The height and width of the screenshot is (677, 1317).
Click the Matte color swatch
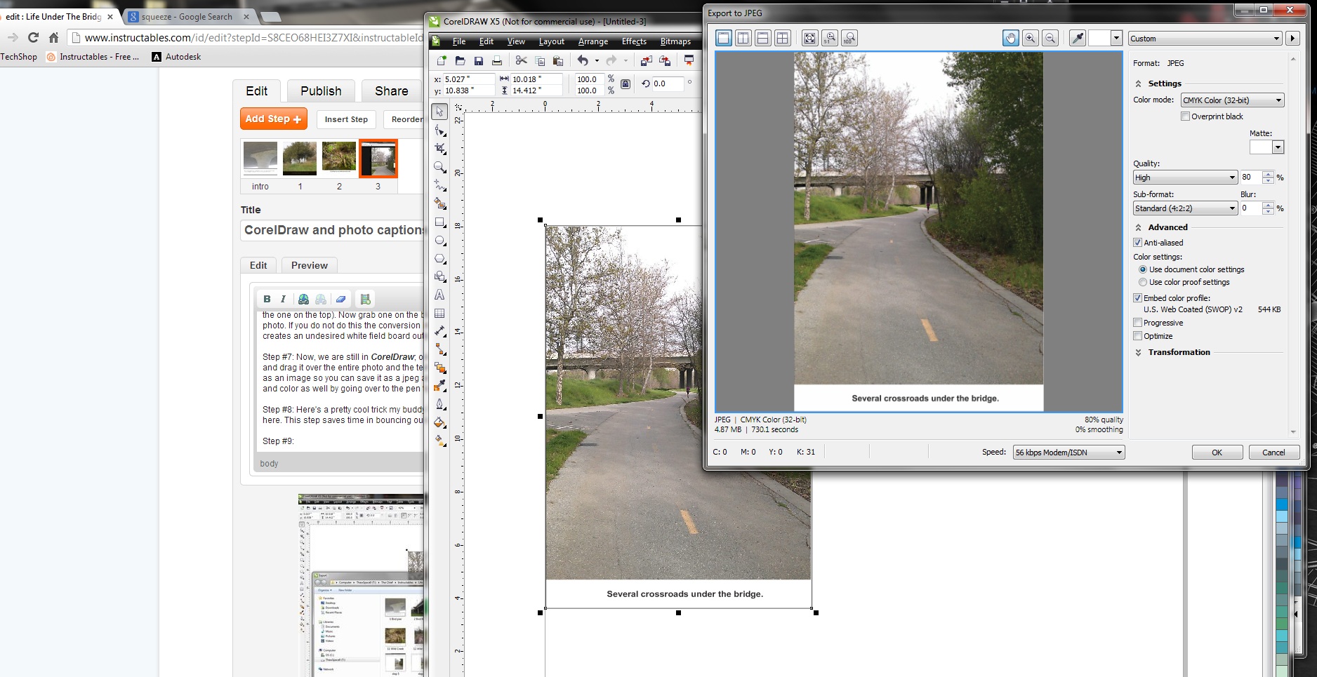(x=1261, y=147)
